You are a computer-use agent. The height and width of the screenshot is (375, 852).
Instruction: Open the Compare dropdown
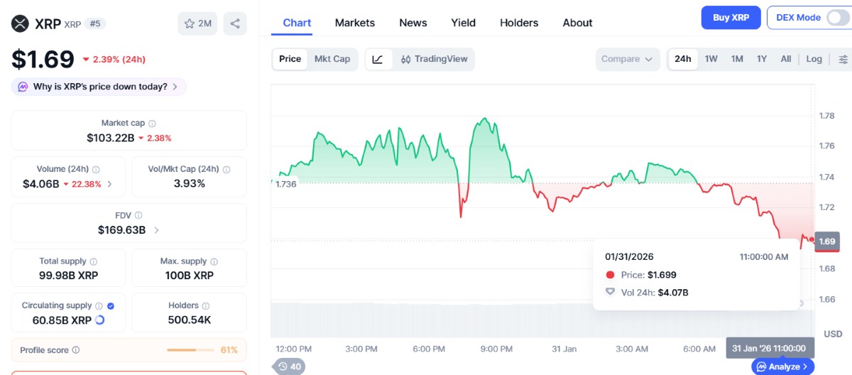click(627, 59)
